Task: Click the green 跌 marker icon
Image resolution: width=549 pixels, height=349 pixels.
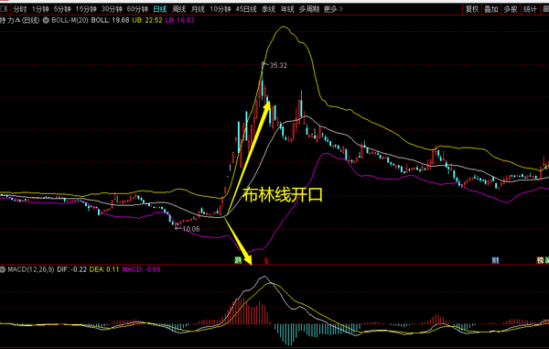Action: point(238,260)
